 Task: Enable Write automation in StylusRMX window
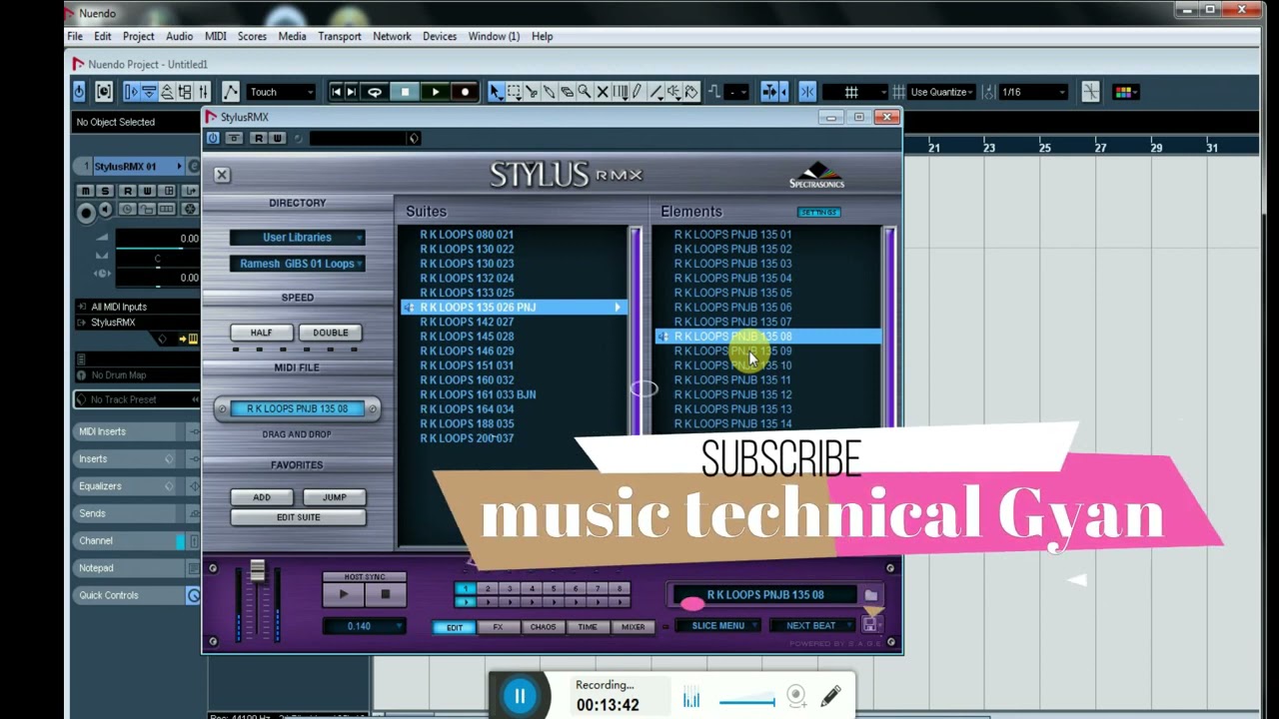coord(277,138)
